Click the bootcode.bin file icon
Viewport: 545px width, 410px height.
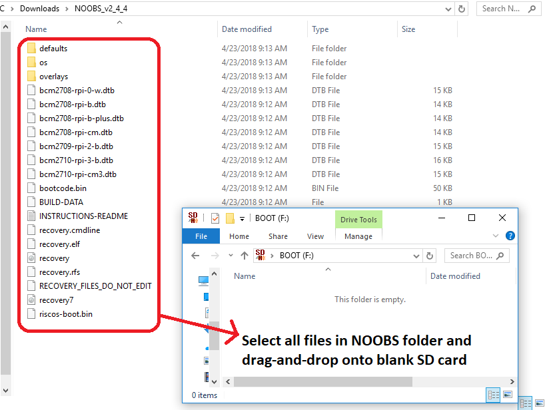coord(31,188)
